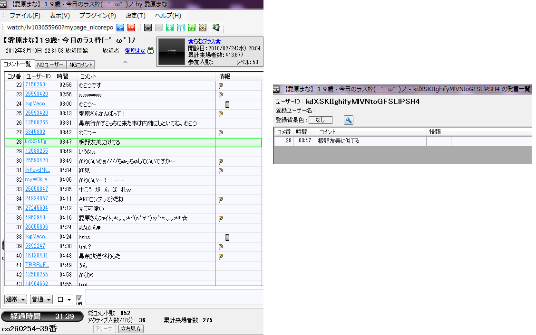The image size is (536, 335).
Task: Click the bell notification toolbar icon
Action: 216,28
